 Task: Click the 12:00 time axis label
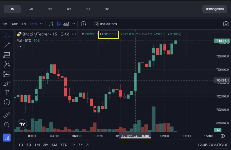point(165,136)
